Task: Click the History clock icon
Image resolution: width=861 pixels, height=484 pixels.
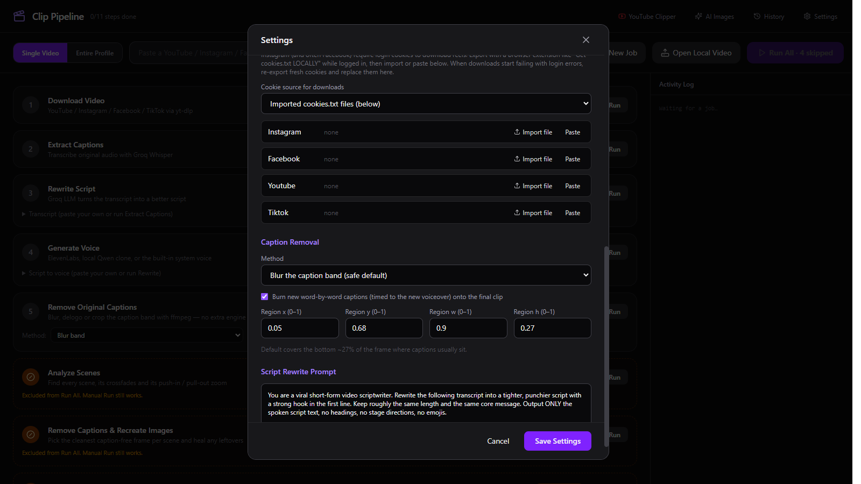Action: (x=757, y=17)
